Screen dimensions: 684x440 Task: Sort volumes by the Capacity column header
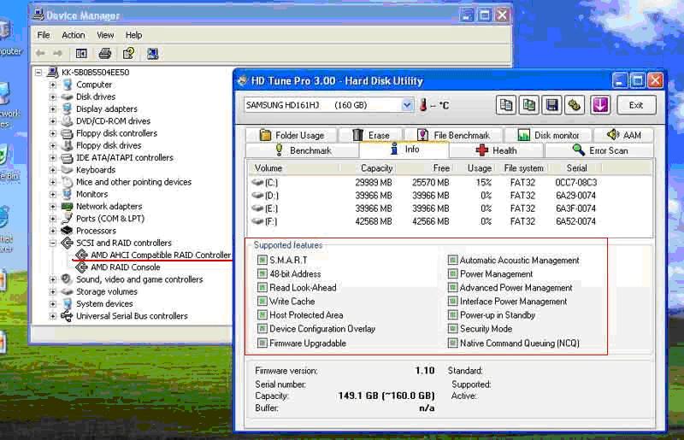pos(368,168)
